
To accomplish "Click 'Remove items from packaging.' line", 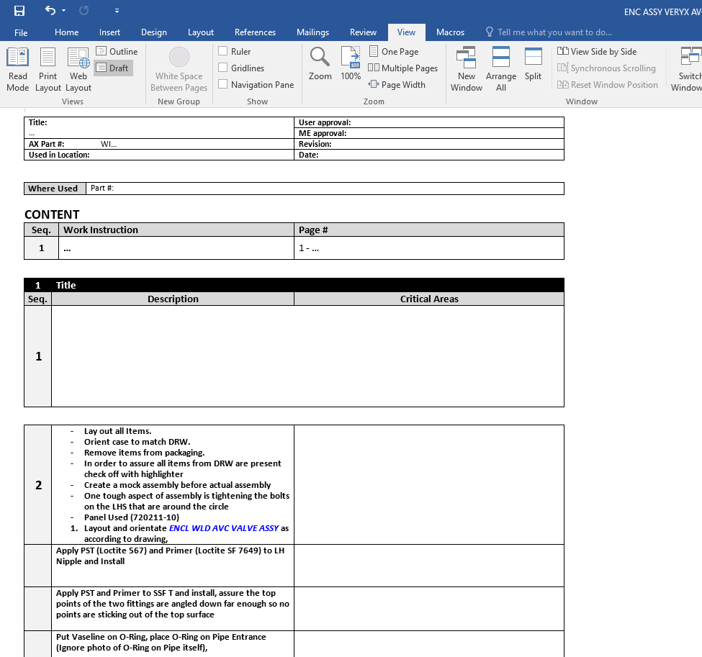I will [144, 453].
